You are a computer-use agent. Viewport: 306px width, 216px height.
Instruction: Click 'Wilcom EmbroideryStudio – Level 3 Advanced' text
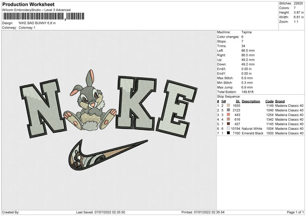click(36, 10)
